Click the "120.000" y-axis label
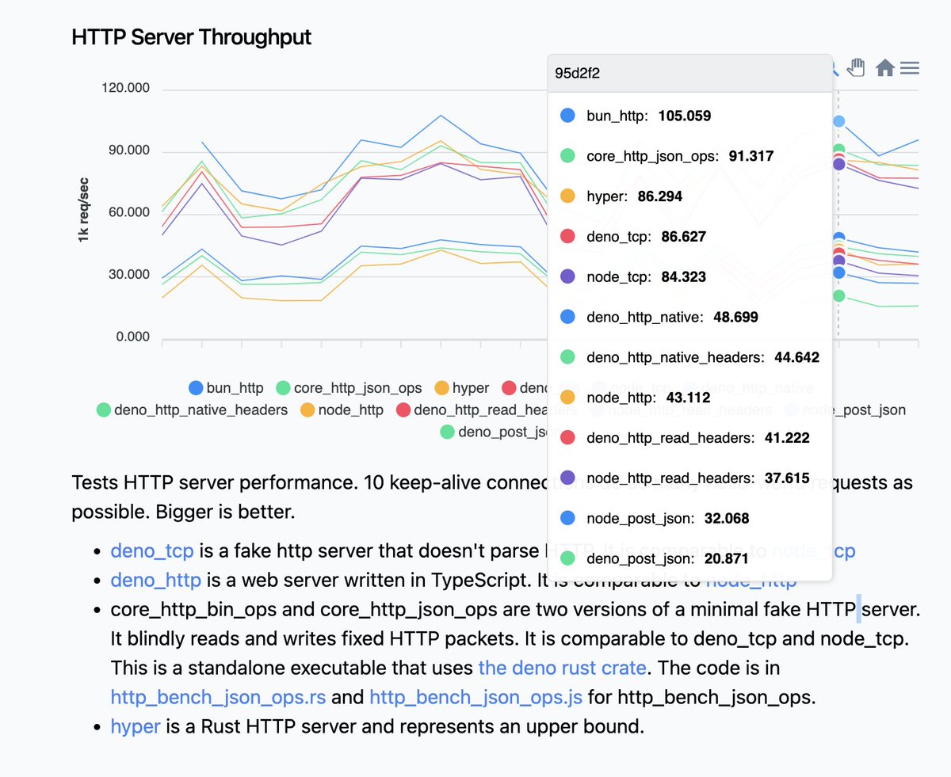This screenshot has height=777, width=951. tap(126, 89)
